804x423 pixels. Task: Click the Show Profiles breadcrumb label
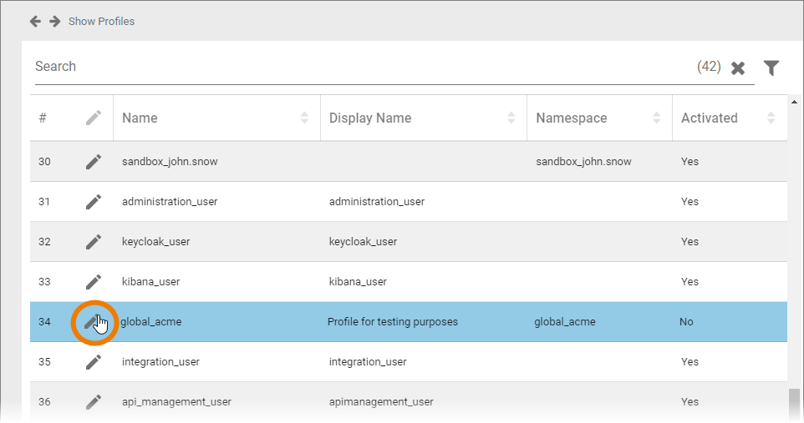click(x=101, y=21)
